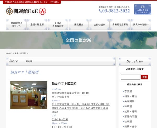This screenshot has height=128, width=157.
Task: Click the phone number 03-3812-3022
Action: (x=114, y=11)
